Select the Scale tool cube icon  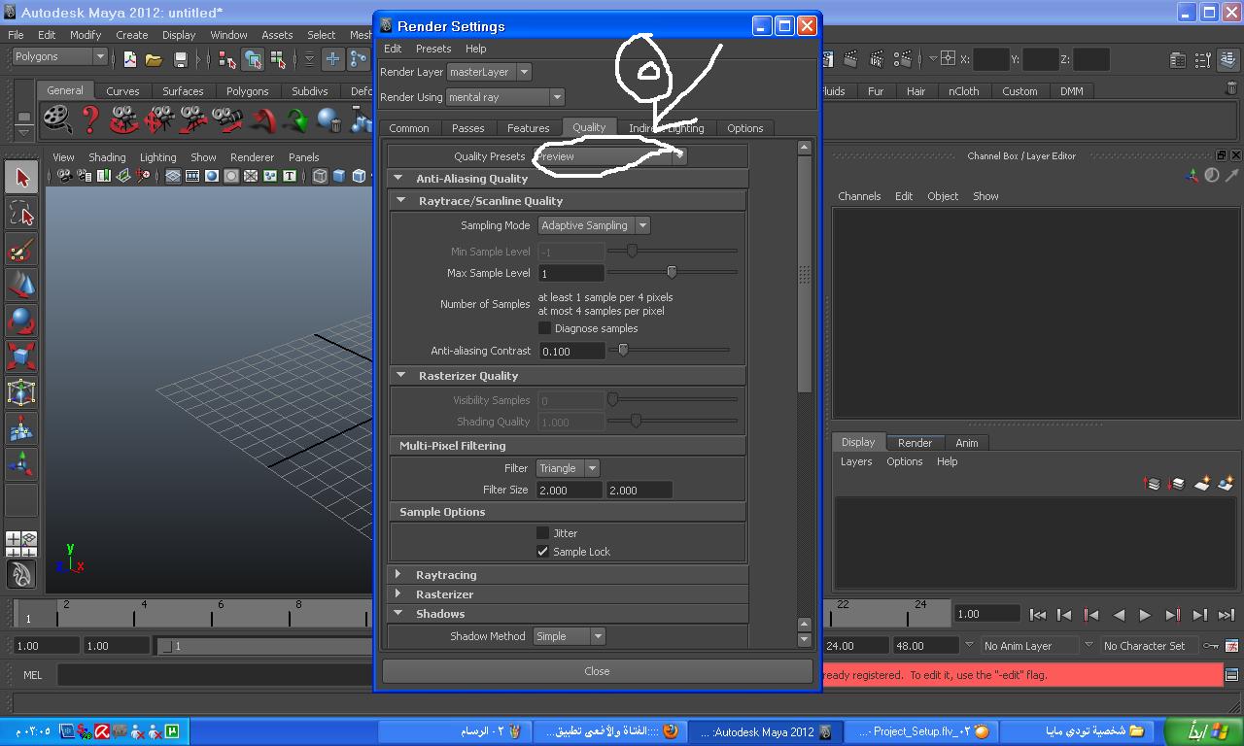coord(21,356)
